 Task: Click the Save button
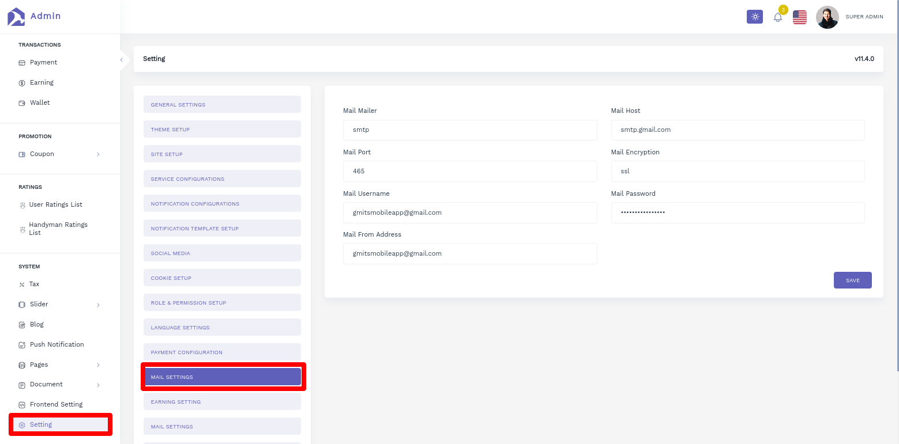tap(852, 280)
